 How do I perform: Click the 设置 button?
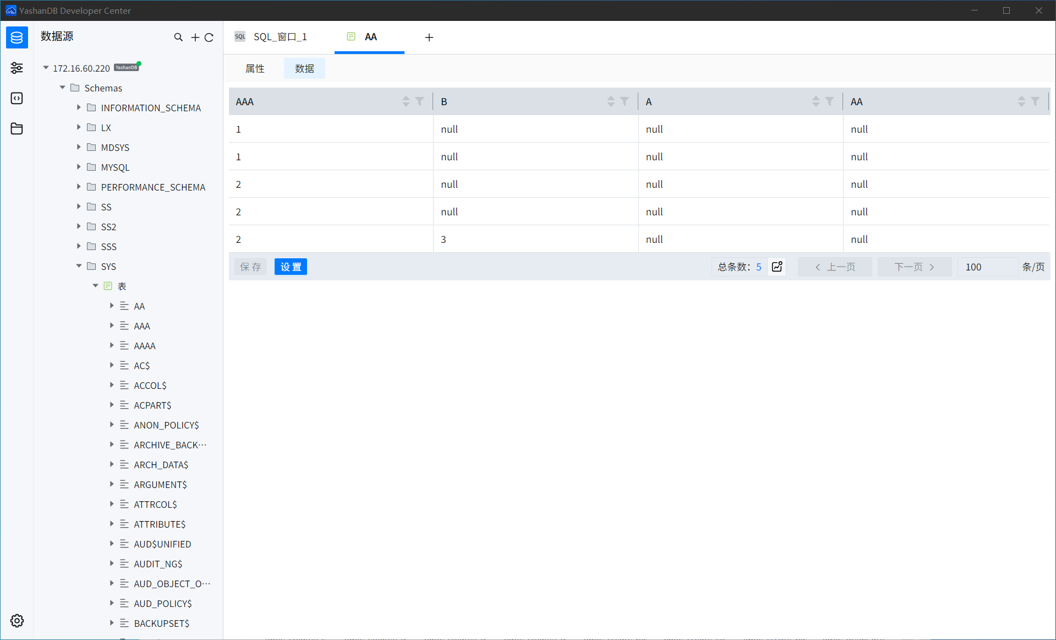point(291,267)
